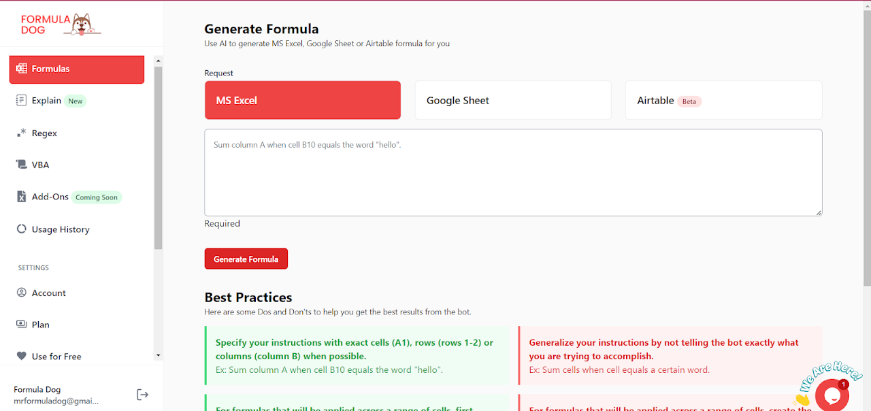This screenshot has height=411, width=871.
Task: Select the Google Sheet option
Action: tap(513, 100)
